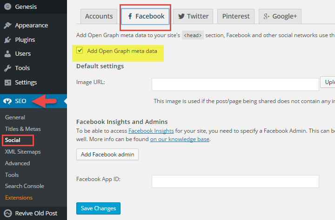Click the 'Default settings' heading

[100, 66]
